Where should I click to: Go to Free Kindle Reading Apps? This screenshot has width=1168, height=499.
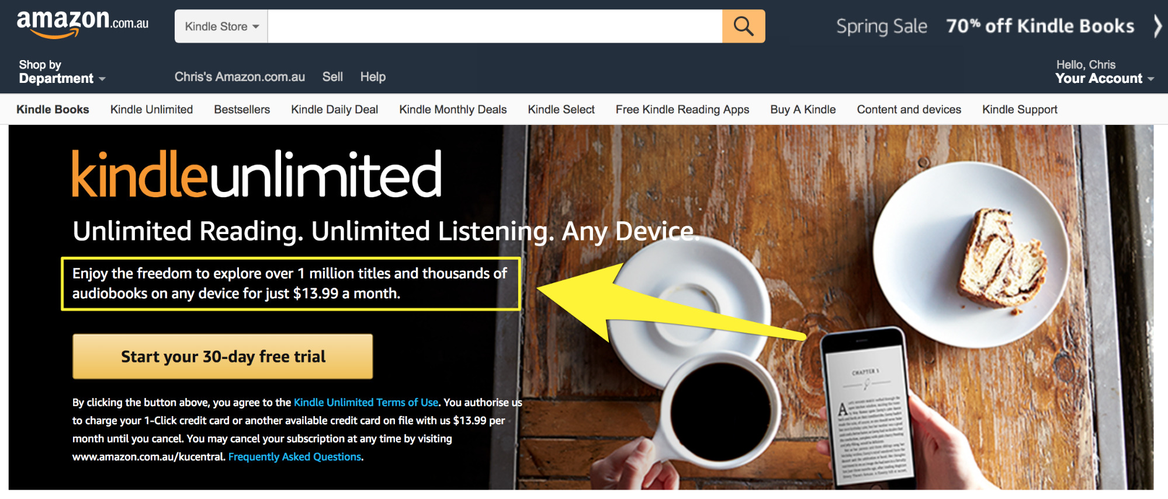click(x=682, y=109)
